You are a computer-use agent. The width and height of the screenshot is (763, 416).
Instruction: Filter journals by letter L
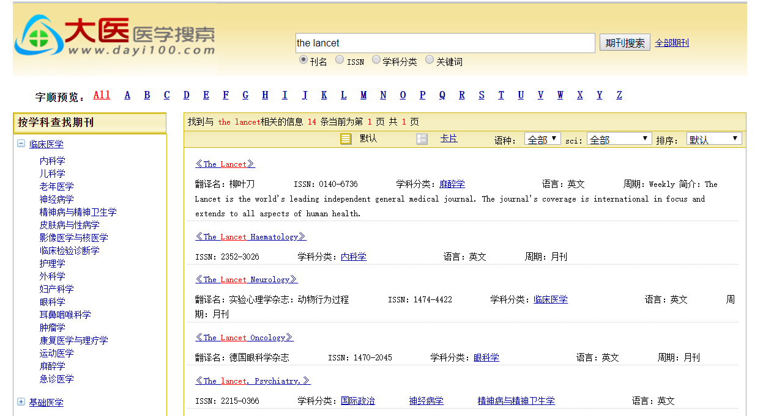(344, 95)
